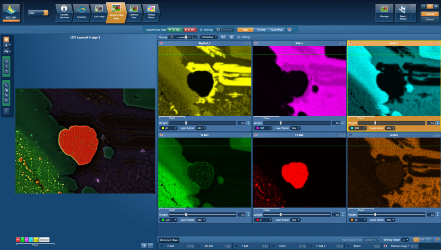Open the Interactive display mode dropdown
The height and width of the screenshot is (250, 441).
[x=208, y=37]
